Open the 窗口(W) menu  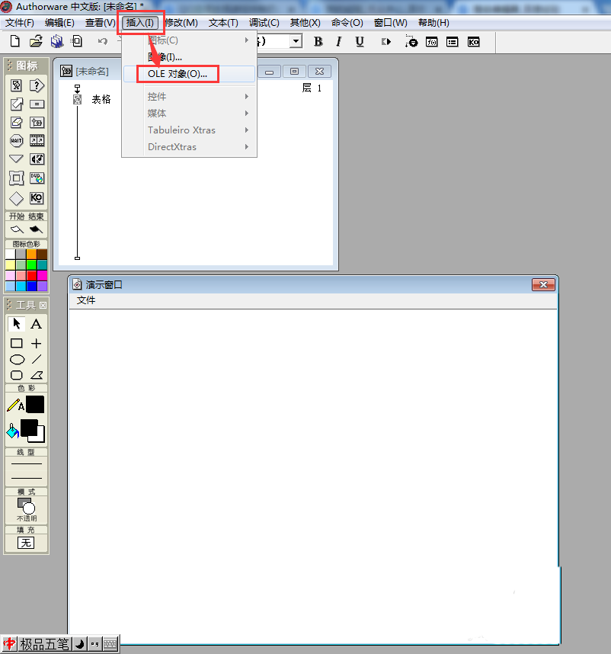390,23
